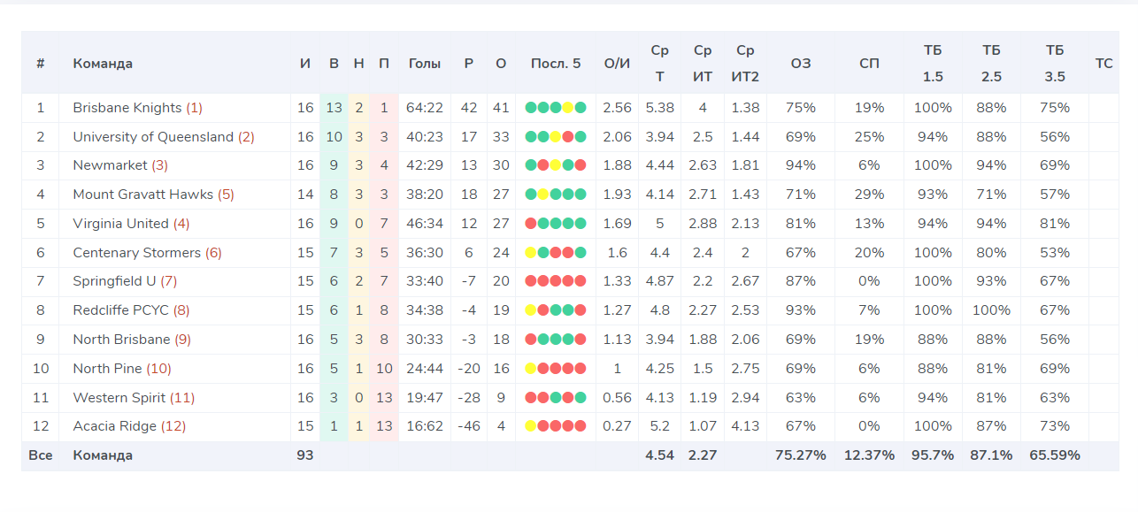Click the yellow form dot for Mount Gravatt Hawks
The width and height of the screenshot is (1138, 512).
click(x=543, y=195)
